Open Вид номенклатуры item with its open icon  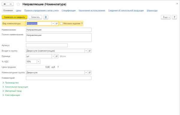(57, 23)
